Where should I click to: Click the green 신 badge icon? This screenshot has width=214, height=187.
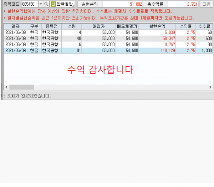tap(53, 4)
